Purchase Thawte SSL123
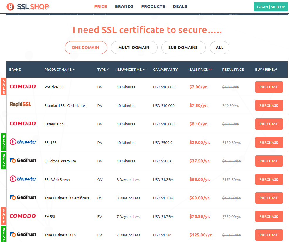Screen dimensions: 289x242 click(x=269, y=142)
